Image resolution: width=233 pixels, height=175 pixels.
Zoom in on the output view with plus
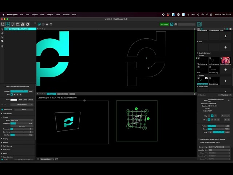pos(38,94)
